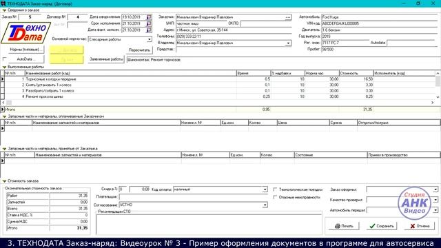Click works table horizontal scrollbar left arrow
The image size is (441, 248).
[x=3, y=103]
